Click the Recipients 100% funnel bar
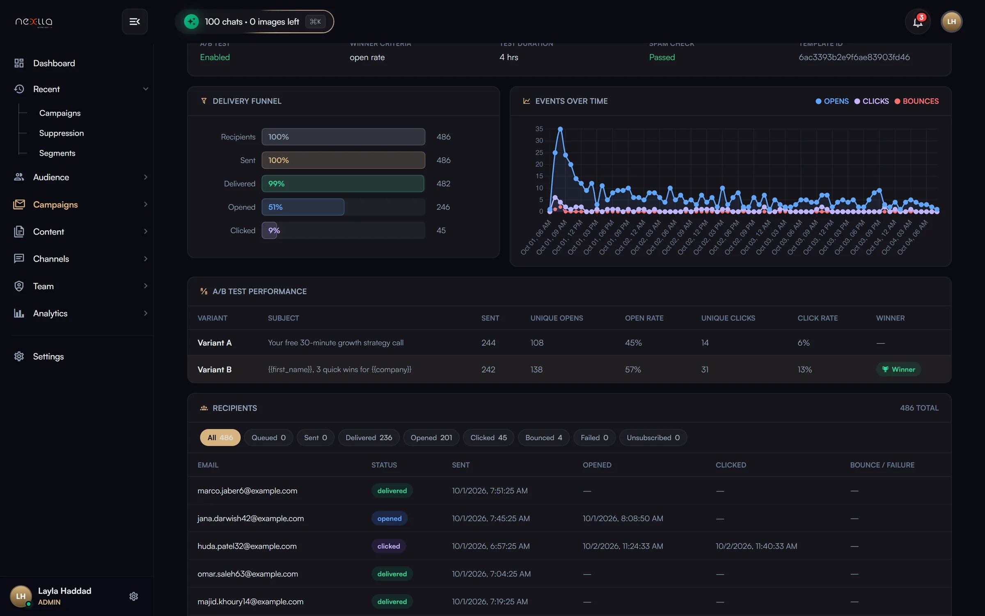 (x=343, y=137)
